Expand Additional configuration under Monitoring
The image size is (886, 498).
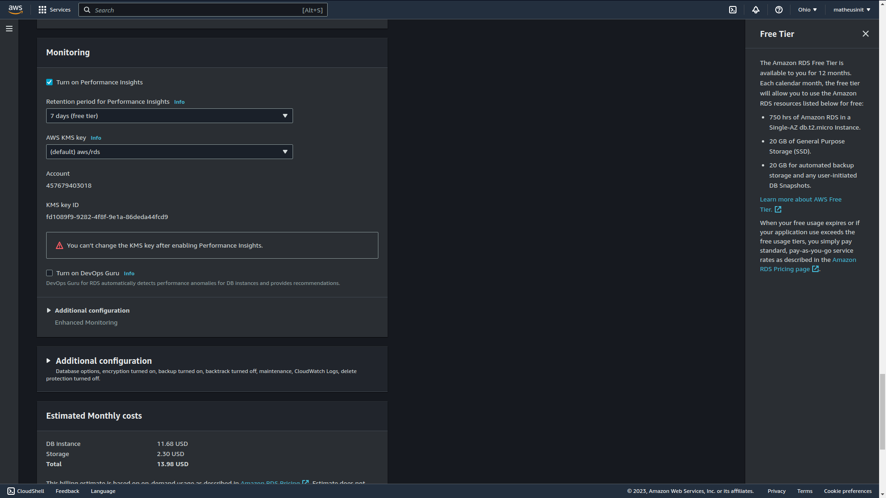[92, 310]
